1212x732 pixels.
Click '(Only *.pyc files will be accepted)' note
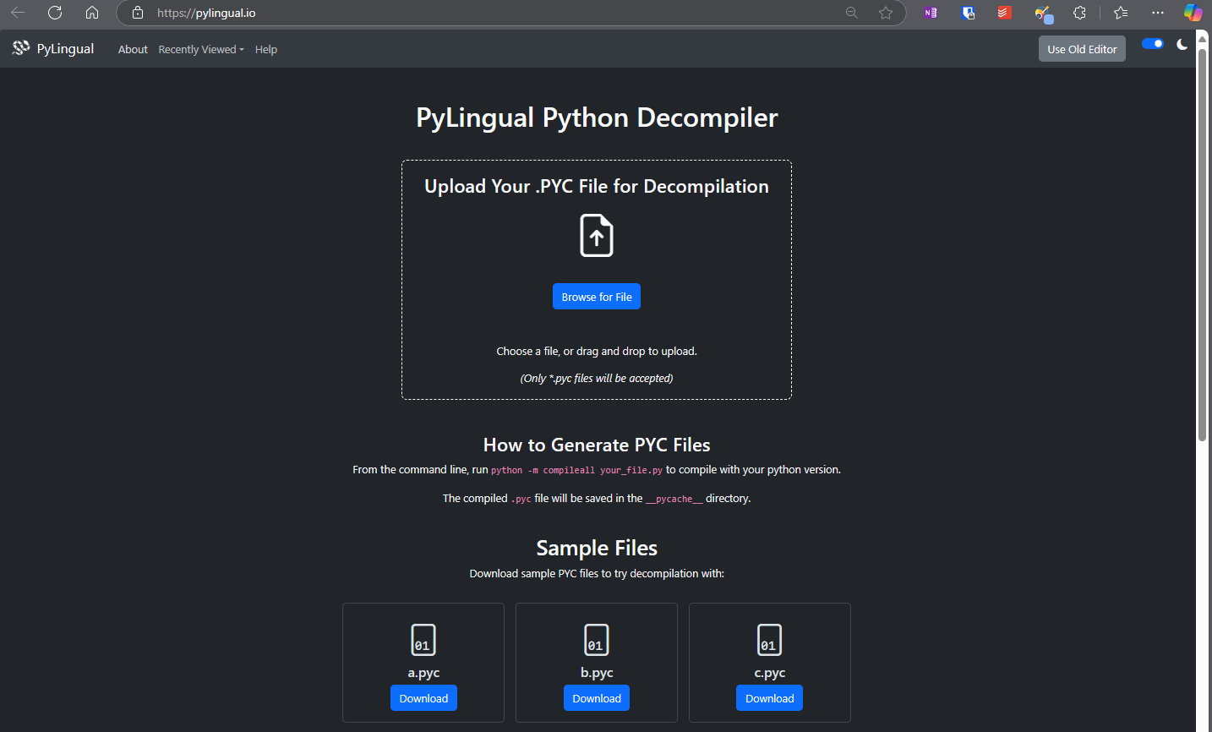597,378
